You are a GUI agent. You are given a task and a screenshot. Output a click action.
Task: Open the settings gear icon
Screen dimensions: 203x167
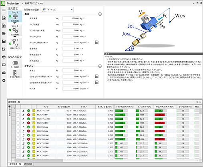(x=4, y=80)
